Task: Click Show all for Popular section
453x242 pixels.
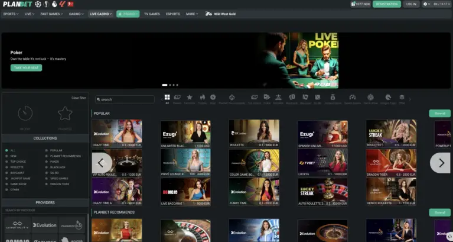Action: click(x=439, y=114)
